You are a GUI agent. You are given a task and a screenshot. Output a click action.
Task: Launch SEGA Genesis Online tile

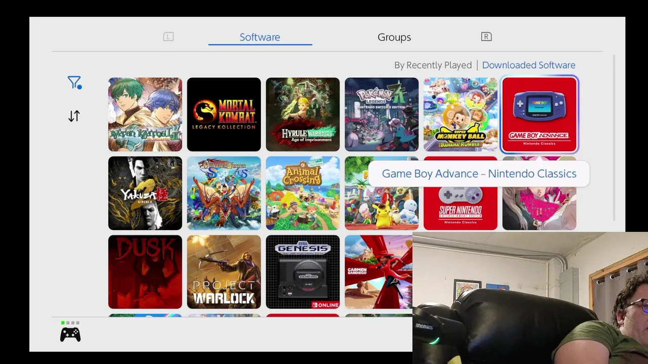(x=303, y=272)
